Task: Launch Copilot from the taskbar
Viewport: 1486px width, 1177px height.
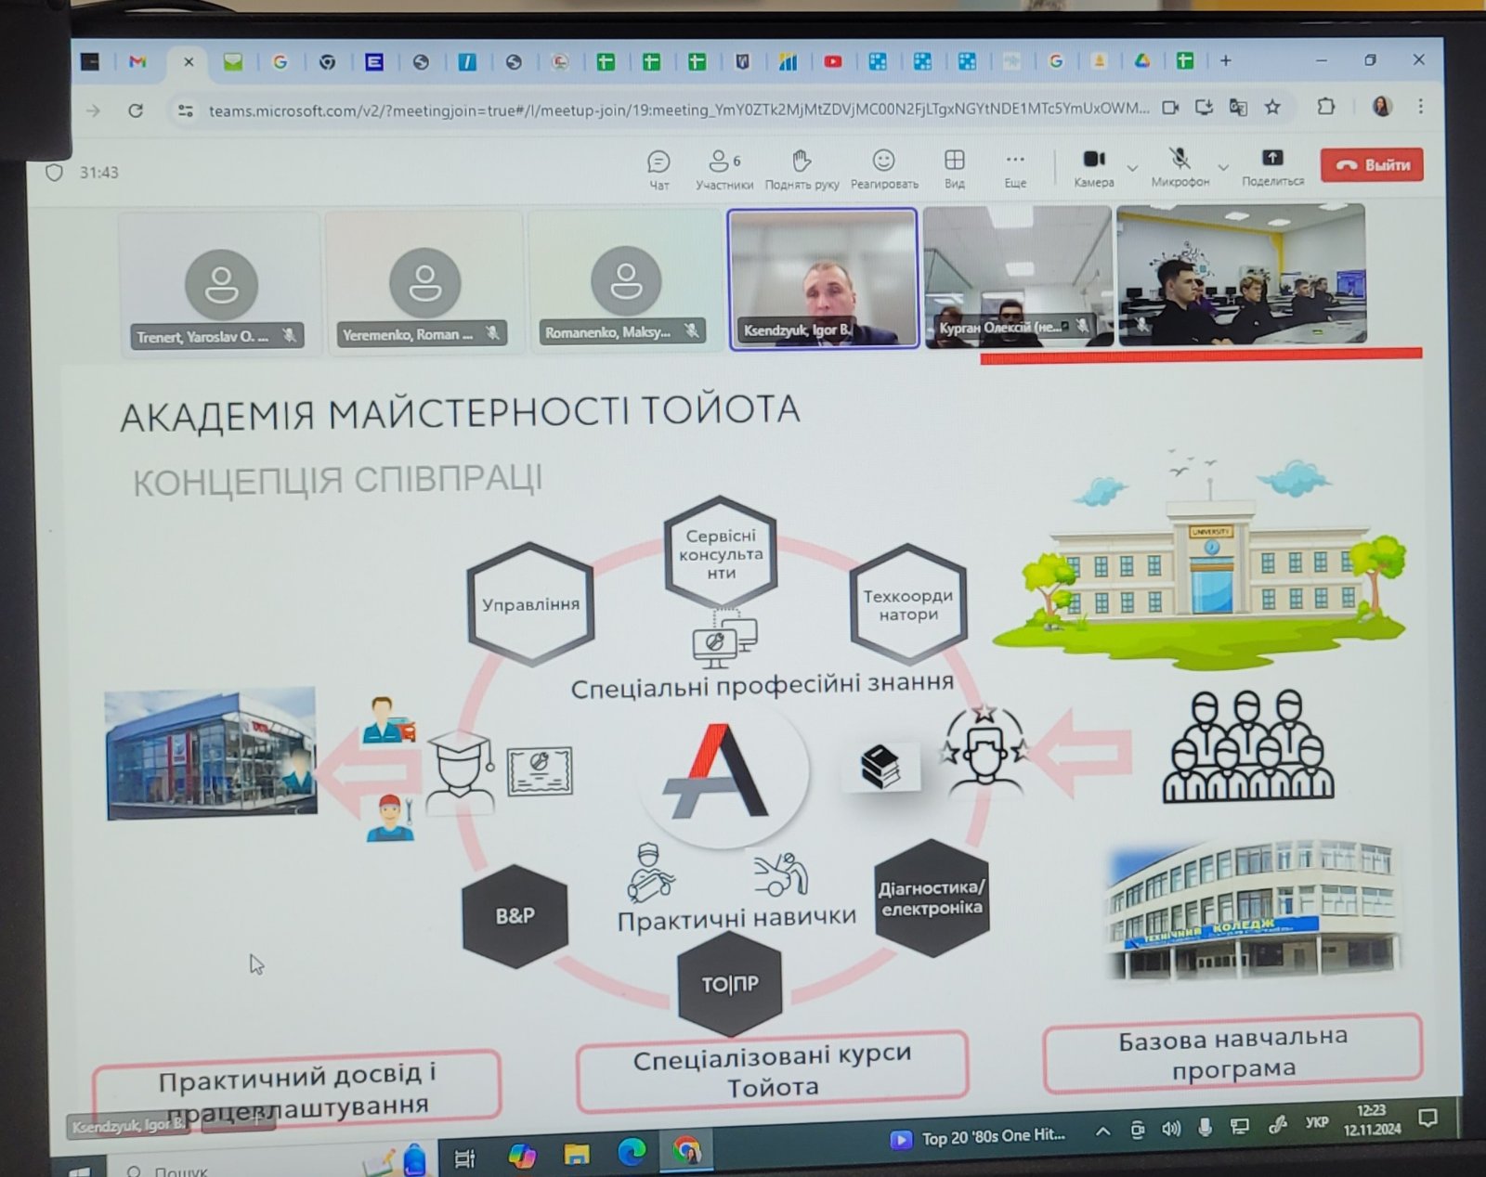Action: [x=522, y=1156]
